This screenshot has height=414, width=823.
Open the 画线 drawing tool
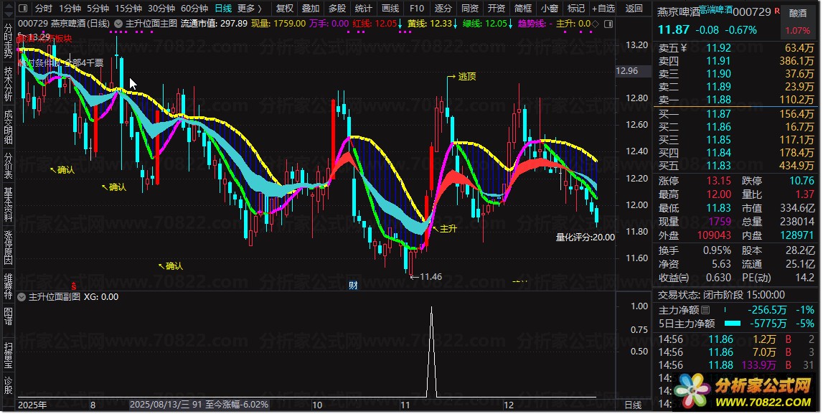point(390,9)
